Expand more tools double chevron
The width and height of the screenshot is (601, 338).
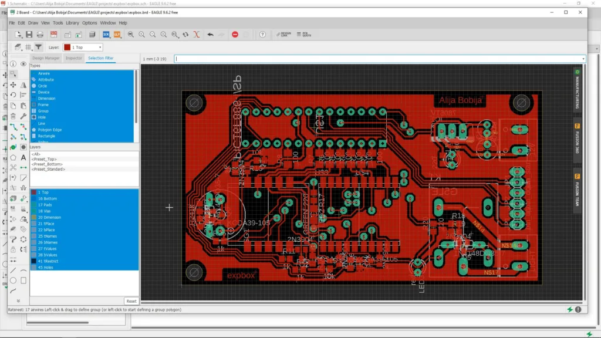[18, 301]
